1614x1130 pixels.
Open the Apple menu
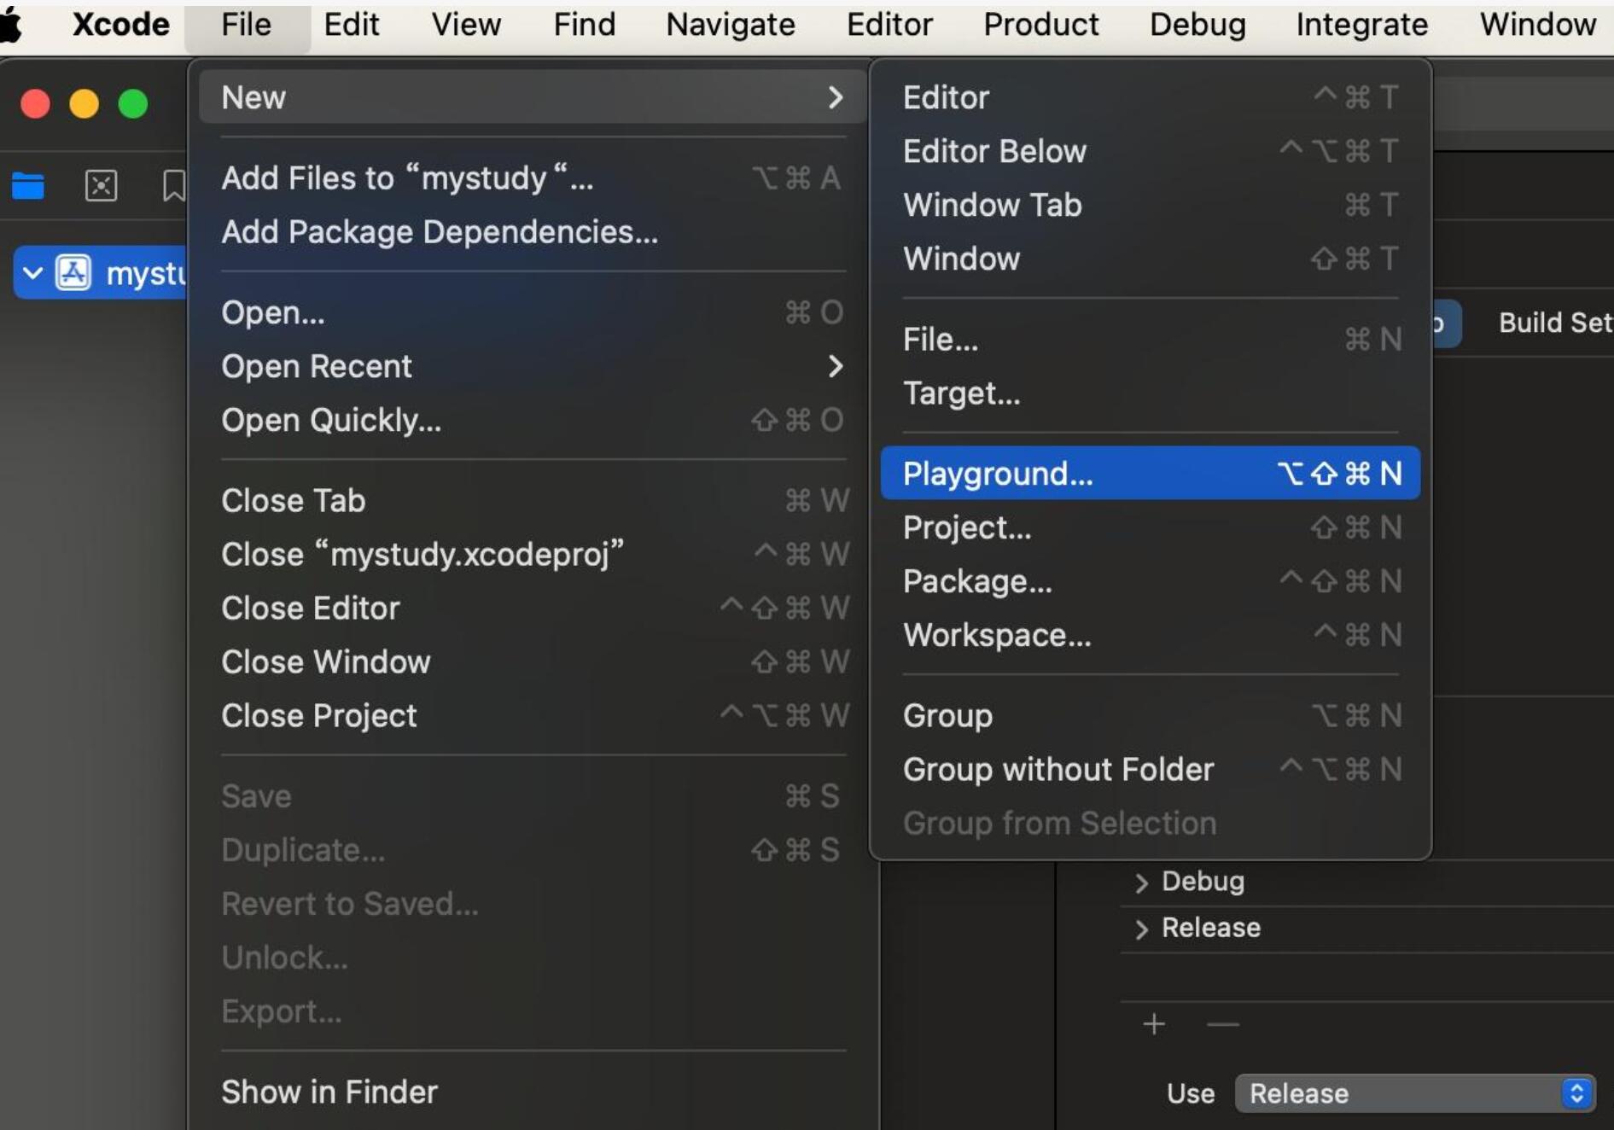pos(10,24)
